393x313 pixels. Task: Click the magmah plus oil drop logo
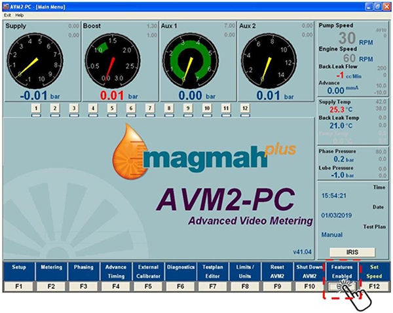130,152
